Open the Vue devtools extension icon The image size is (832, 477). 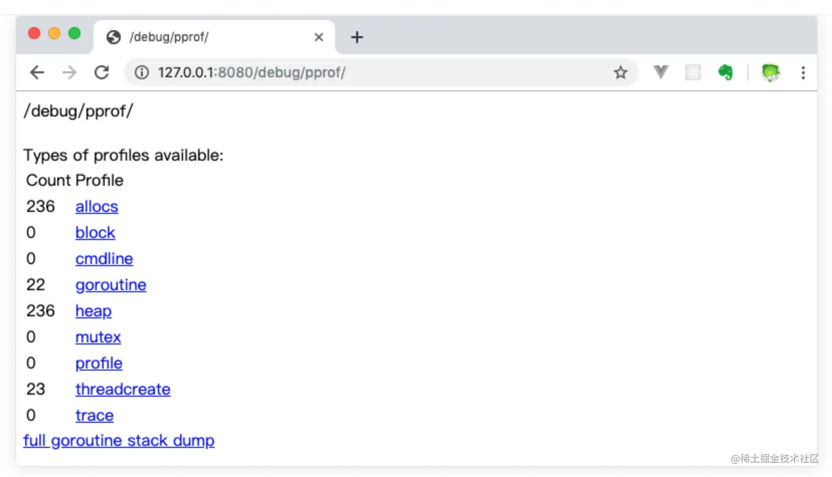661,72
